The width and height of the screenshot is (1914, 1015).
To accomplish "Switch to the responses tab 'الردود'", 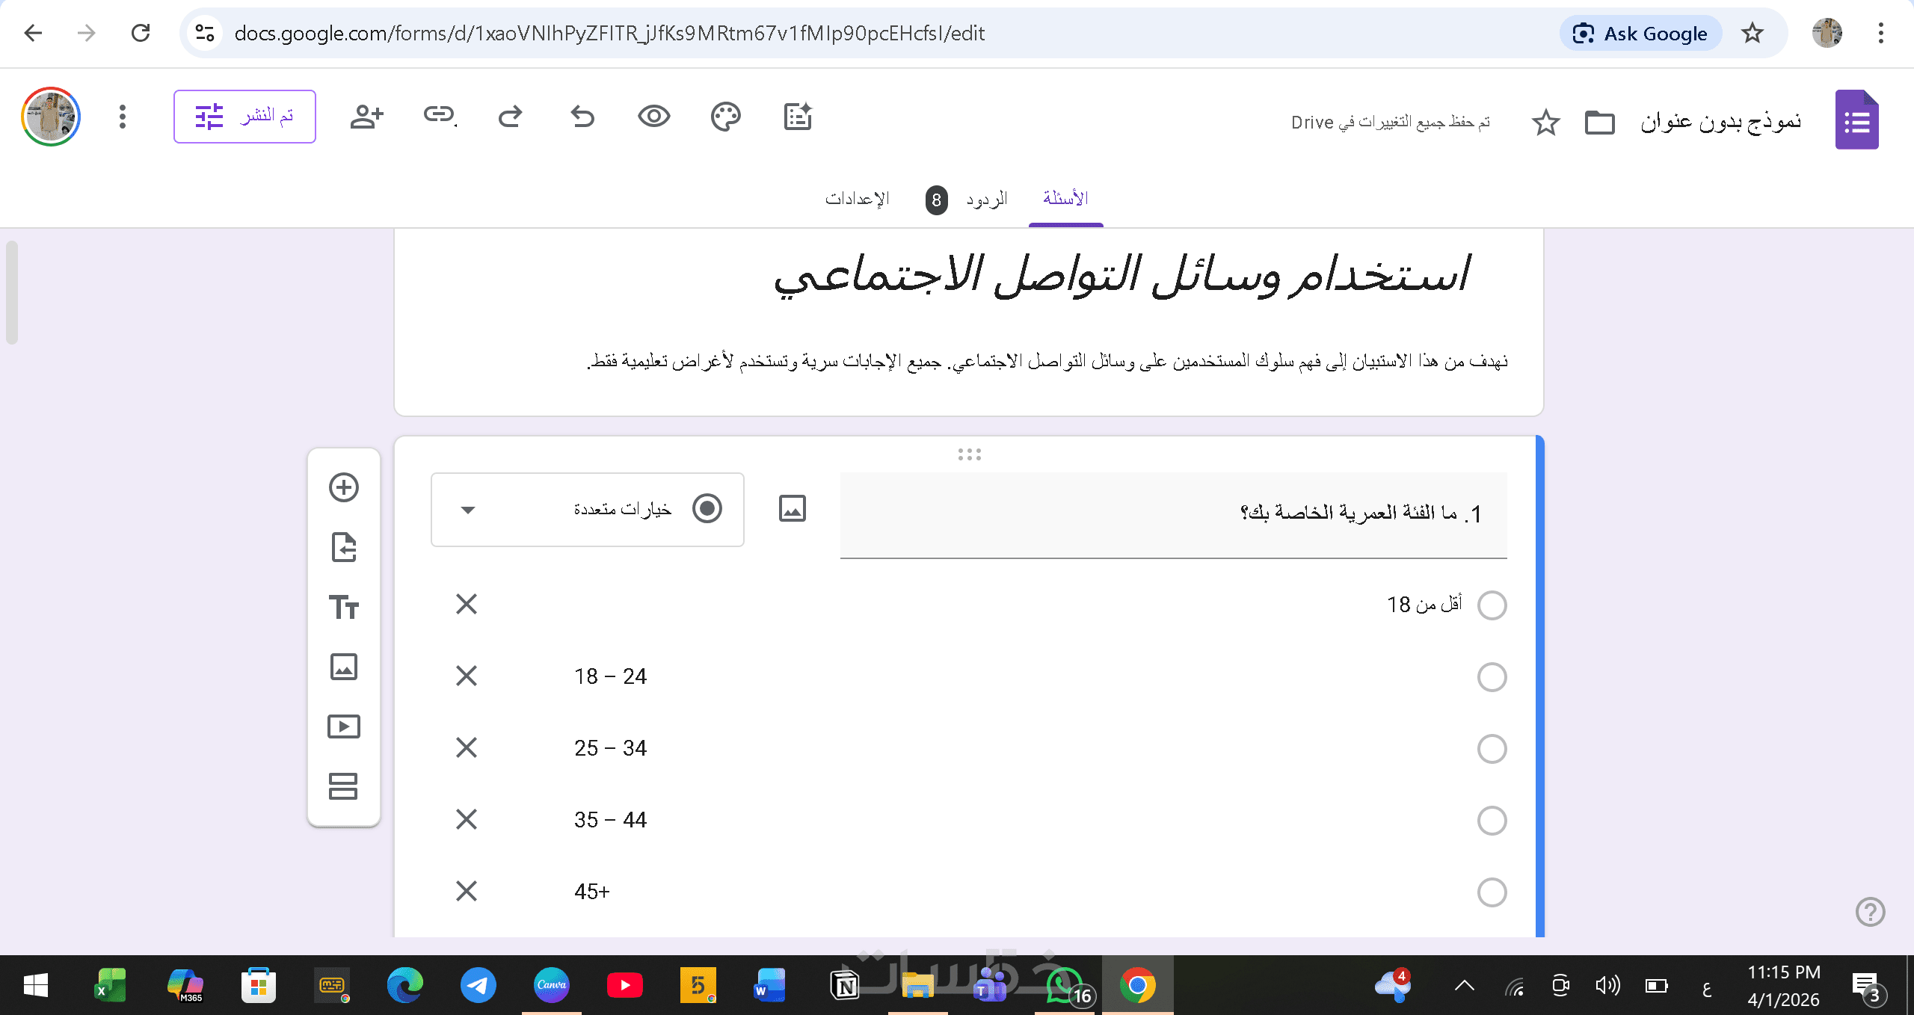I will pyautogui.click(x=986, y=199).
